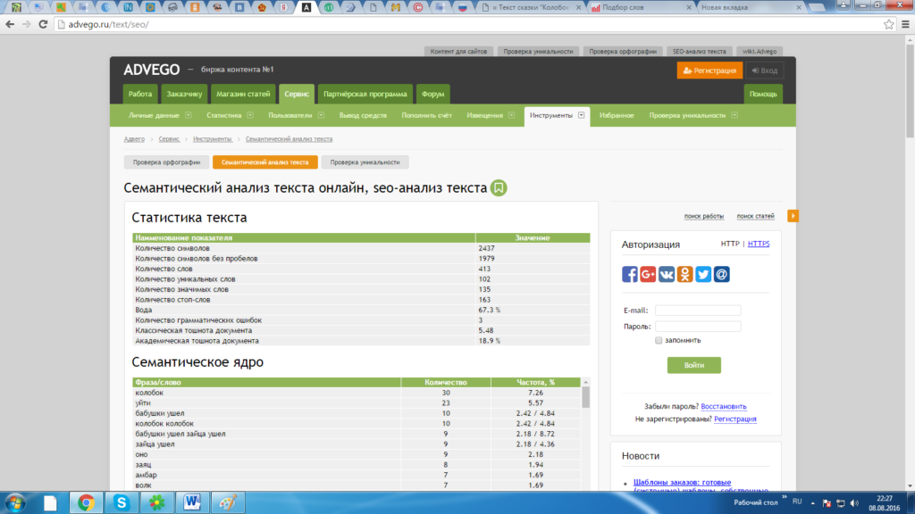This screenshot has height=514, width=915.
Task: Click the 'Восстановить' password link
Action: (724, 406)
